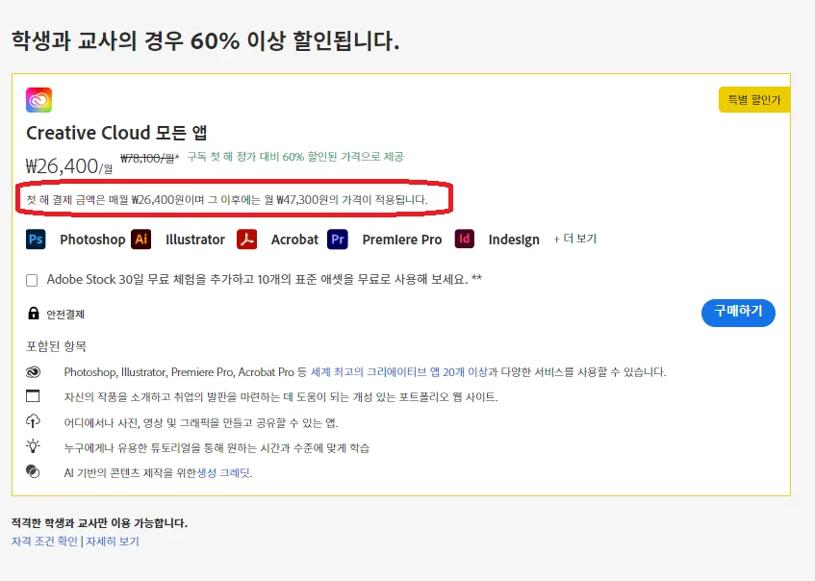The width and height of the screenshot is (815, 581).
Task: Click the ₩26,400/월 price text
Action: 68,166
